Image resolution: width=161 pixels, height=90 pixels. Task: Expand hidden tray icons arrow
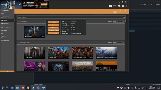pos(146,88)
